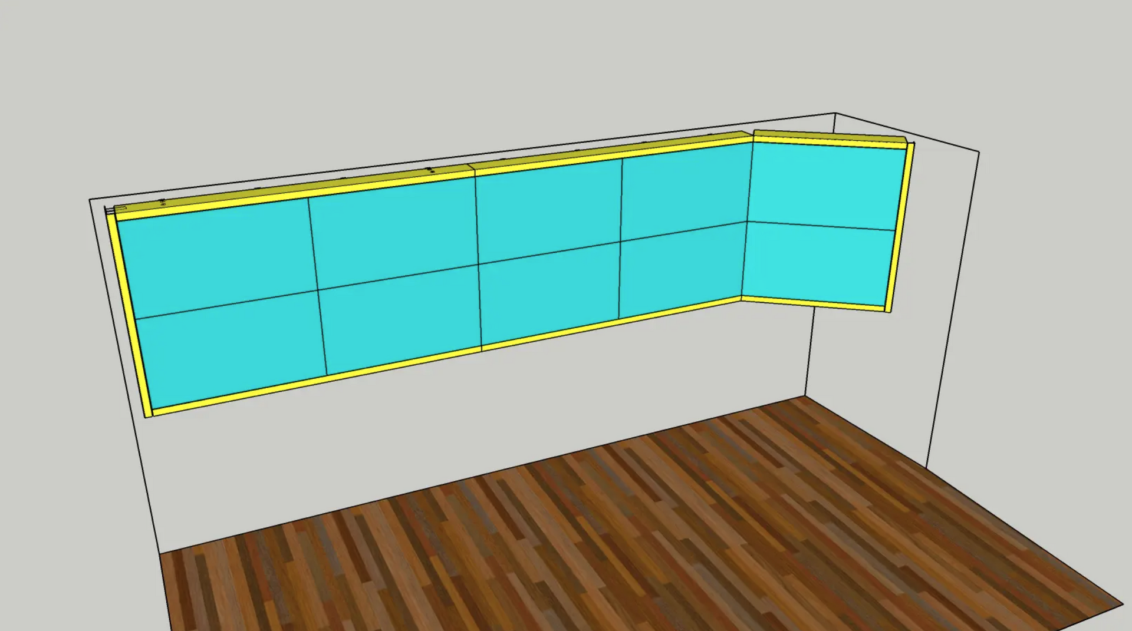The width and height of the screenshot is (1132, 631).
Task: Click the lower cyan panel in the long wall's third column
Action: [549, 292]
